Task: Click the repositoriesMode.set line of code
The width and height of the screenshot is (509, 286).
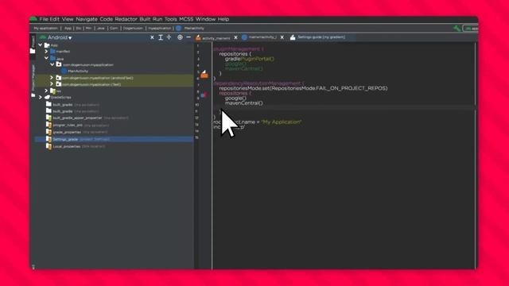Action: 303,88
